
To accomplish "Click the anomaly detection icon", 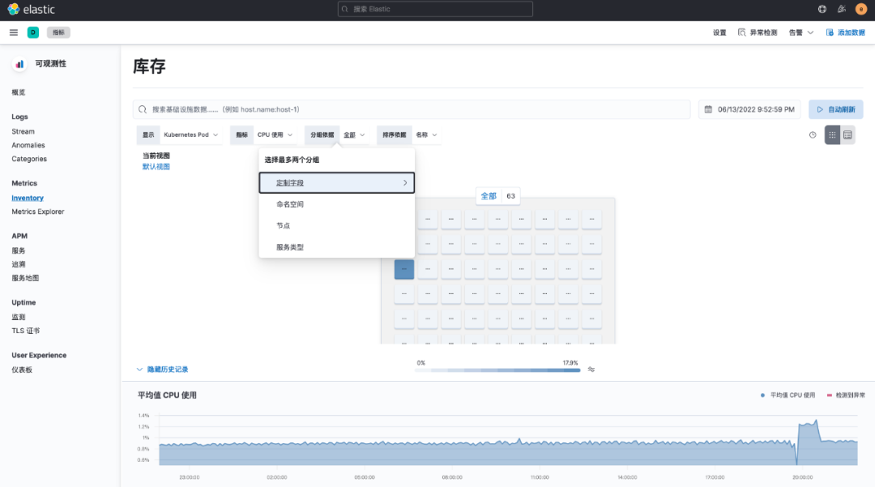I will [741, 32].
